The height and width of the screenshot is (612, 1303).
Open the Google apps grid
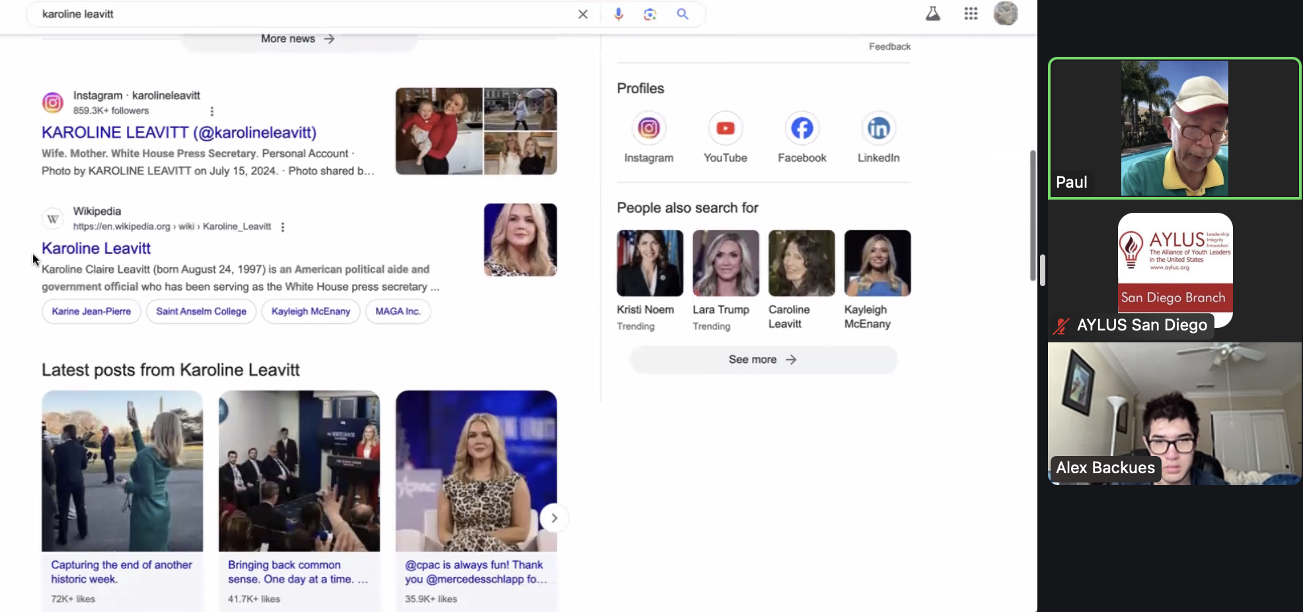point(971,14)
